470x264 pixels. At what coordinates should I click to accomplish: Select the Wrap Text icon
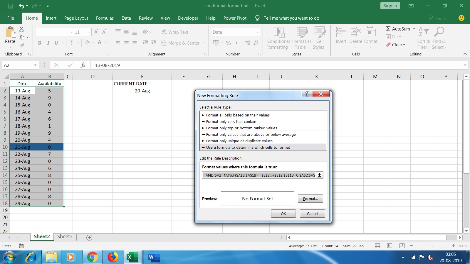coord(164,32)
